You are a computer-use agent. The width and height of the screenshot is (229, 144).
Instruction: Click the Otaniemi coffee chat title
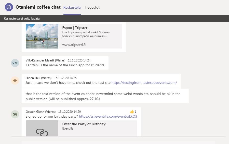pyautogui.click(x=38, y=7)
